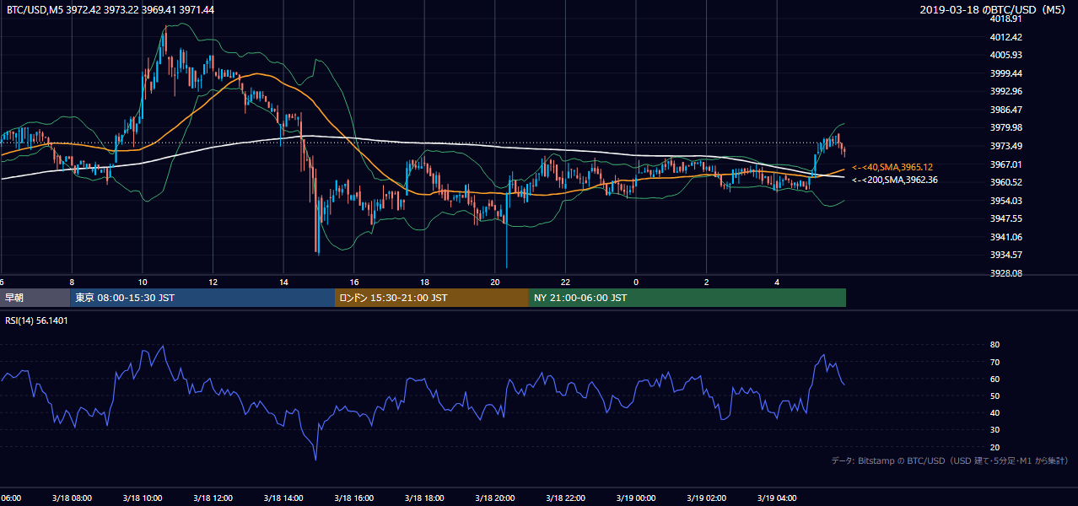This screenshot has height=506, width=1078.
Task: Click hour tick 4 under price chart
Action: click(x=776, y=282)
